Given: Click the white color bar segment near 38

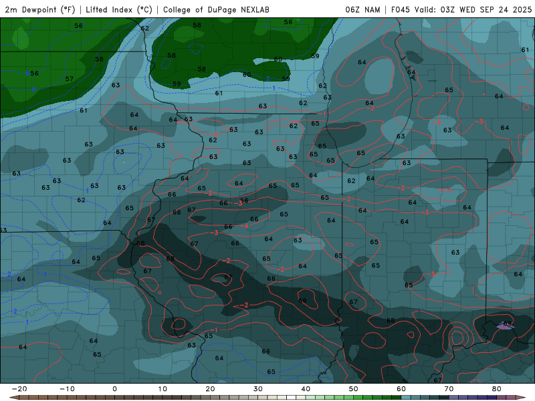Looking at the screenshot, I should (292, 398).
